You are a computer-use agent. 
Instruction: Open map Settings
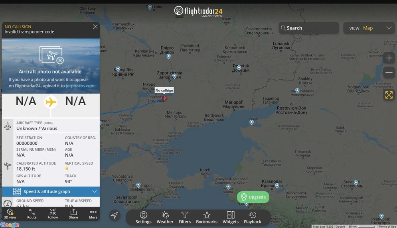click(x=143, y=218)
